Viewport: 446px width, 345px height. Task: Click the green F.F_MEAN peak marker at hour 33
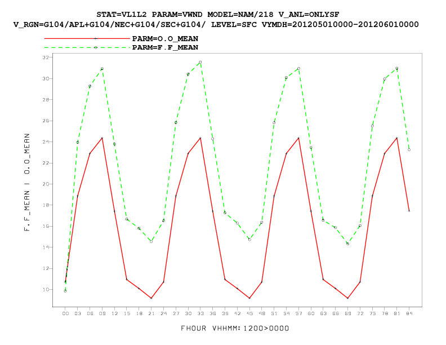click(200, 62)
